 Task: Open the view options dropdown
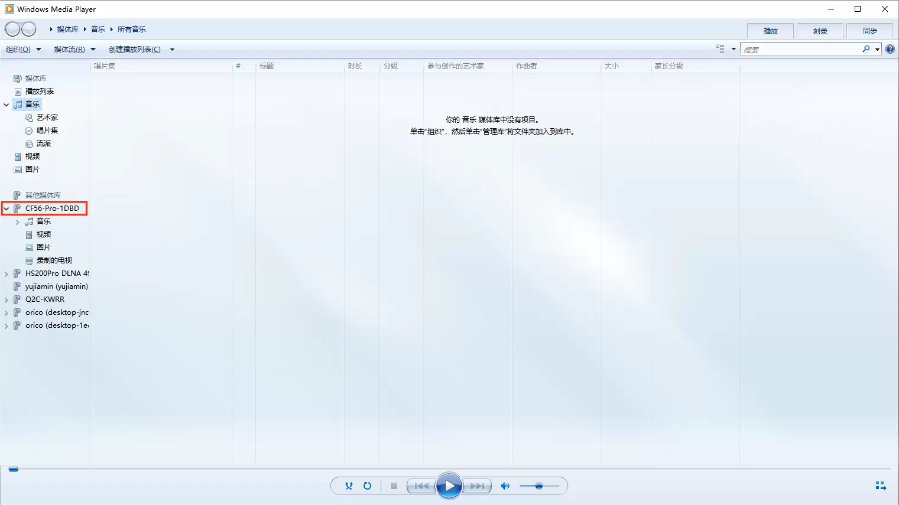click(x=734, y=50)
